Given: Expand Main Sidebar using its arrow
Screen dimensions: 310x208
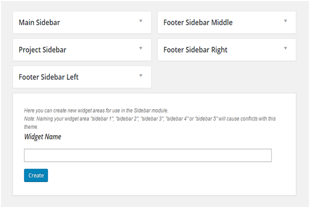Looking at the screenshot, I should tap(141, 21).
